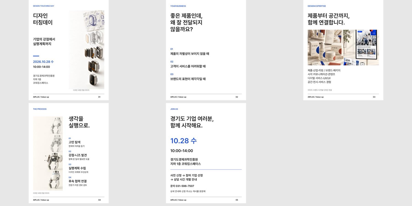This screenshot has width=412, height=206.
Task: Click 고객이 서비스를 어려워할 때 line
Action: (188, 66)
